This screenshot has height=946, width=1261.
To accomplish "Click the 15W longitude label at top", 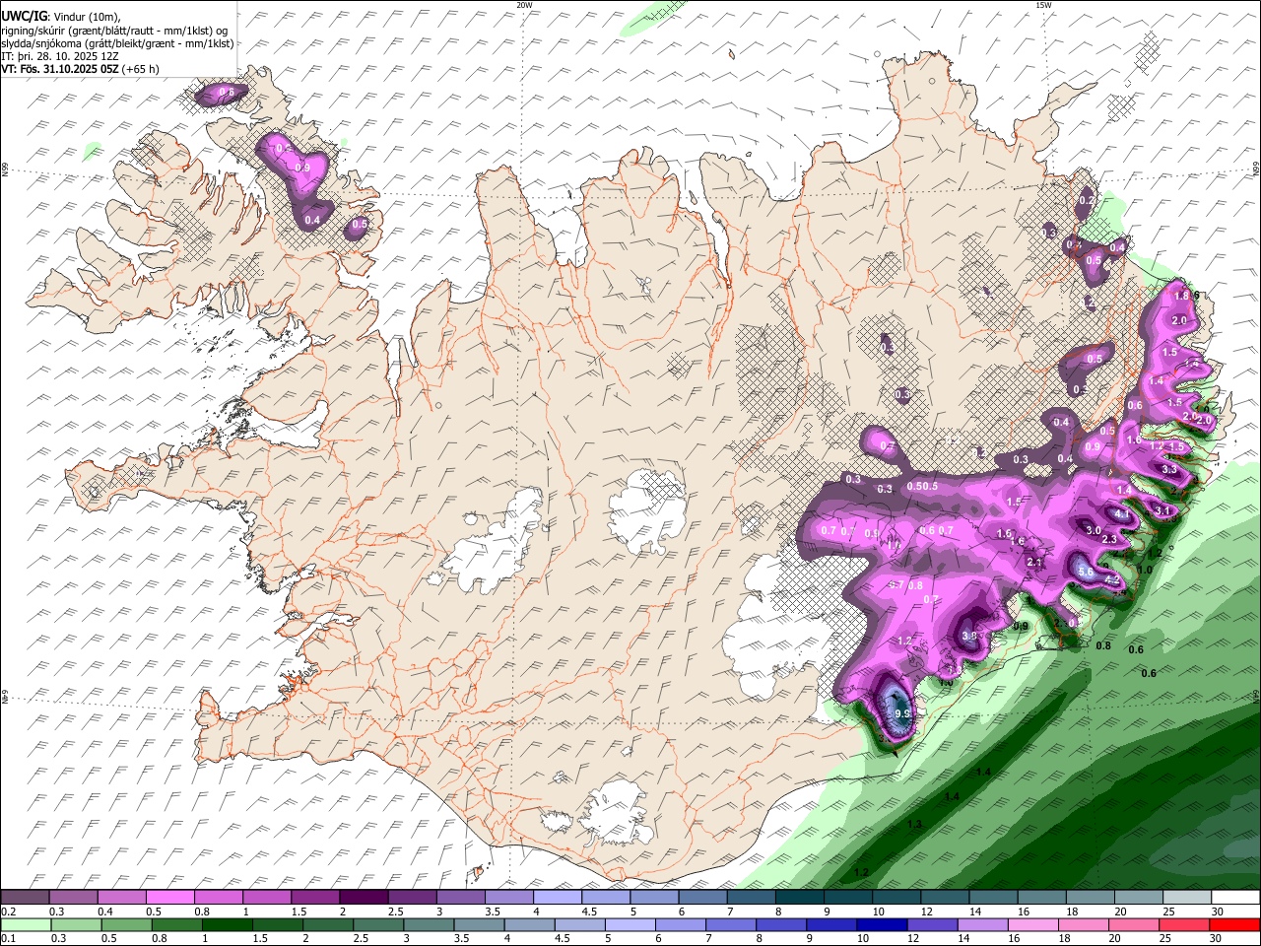I will (x=1042, y=5).
